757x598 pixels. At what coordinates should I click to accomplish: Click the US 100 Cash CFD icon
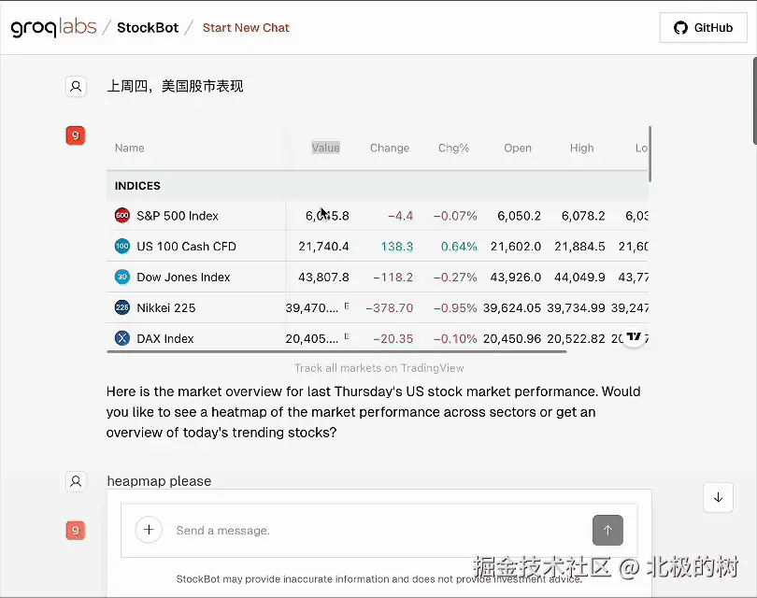coord(122,246)
